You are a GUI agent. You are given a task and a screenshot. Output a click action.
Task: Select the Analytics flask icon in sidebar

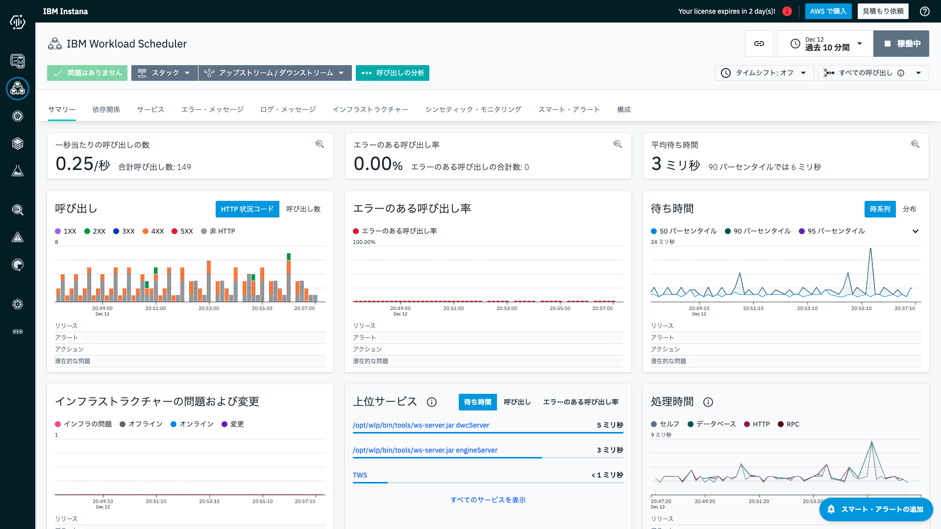18,171
